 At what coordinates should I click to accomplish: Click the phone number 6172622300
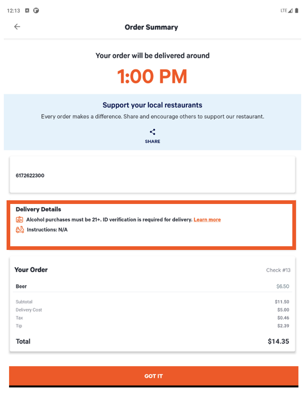pos(30,176)
